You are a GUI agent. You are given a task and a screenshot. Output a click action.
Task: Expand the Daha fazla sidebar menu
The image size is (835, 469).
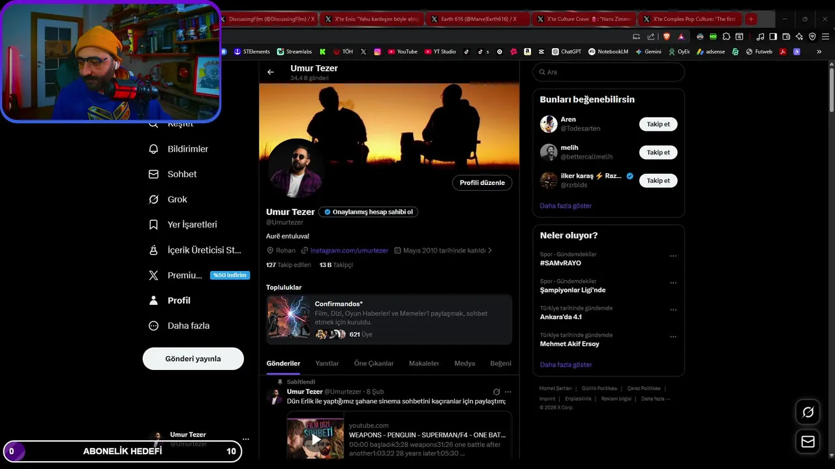179,326
